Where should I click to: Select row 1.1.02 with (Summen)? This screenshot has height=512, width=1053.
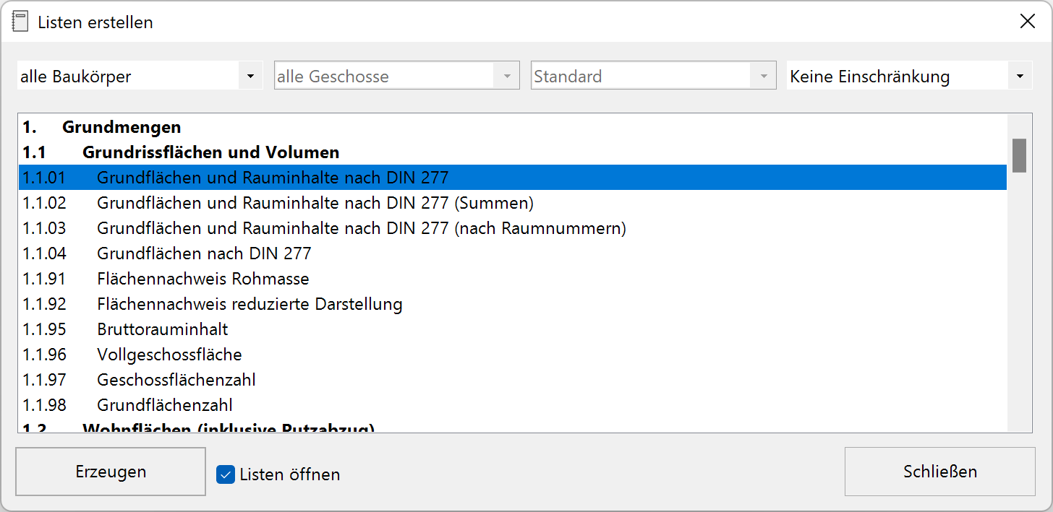[x=513, y=203]
